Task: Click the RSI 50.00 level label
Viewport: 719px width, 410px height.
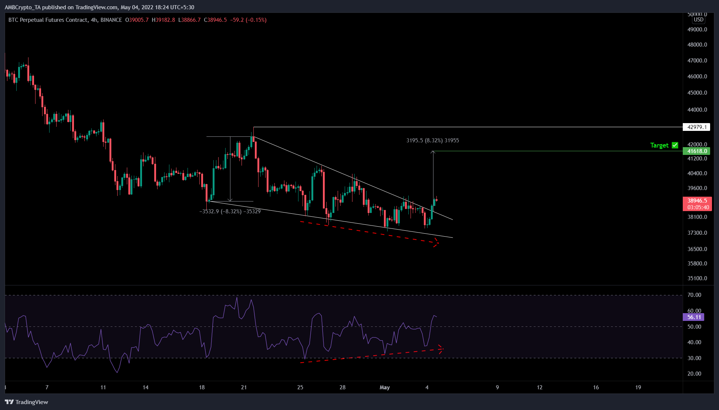Action: click(694, 327)
